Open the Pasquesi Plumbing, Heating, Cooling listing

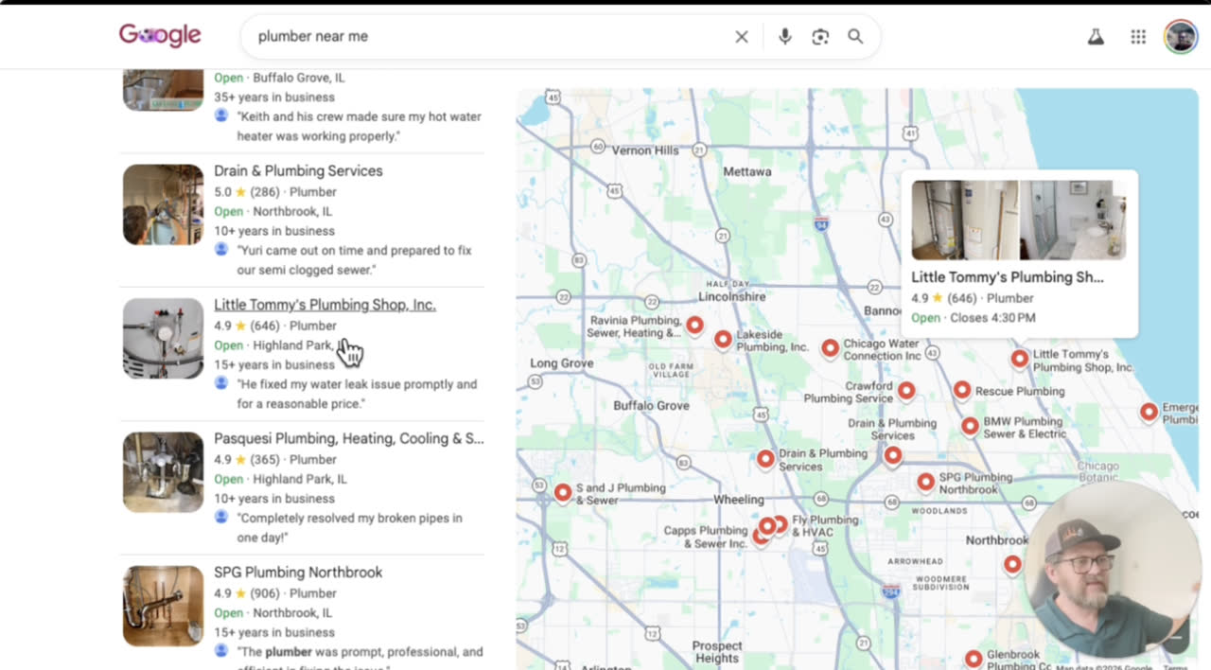click(348, 439)
